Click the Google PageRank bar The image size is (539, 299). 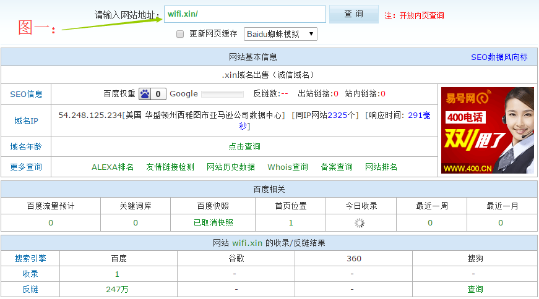coord(222,94)
